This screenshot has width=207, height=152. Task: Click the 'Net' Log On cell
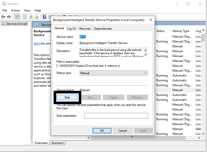pos(199,129)
